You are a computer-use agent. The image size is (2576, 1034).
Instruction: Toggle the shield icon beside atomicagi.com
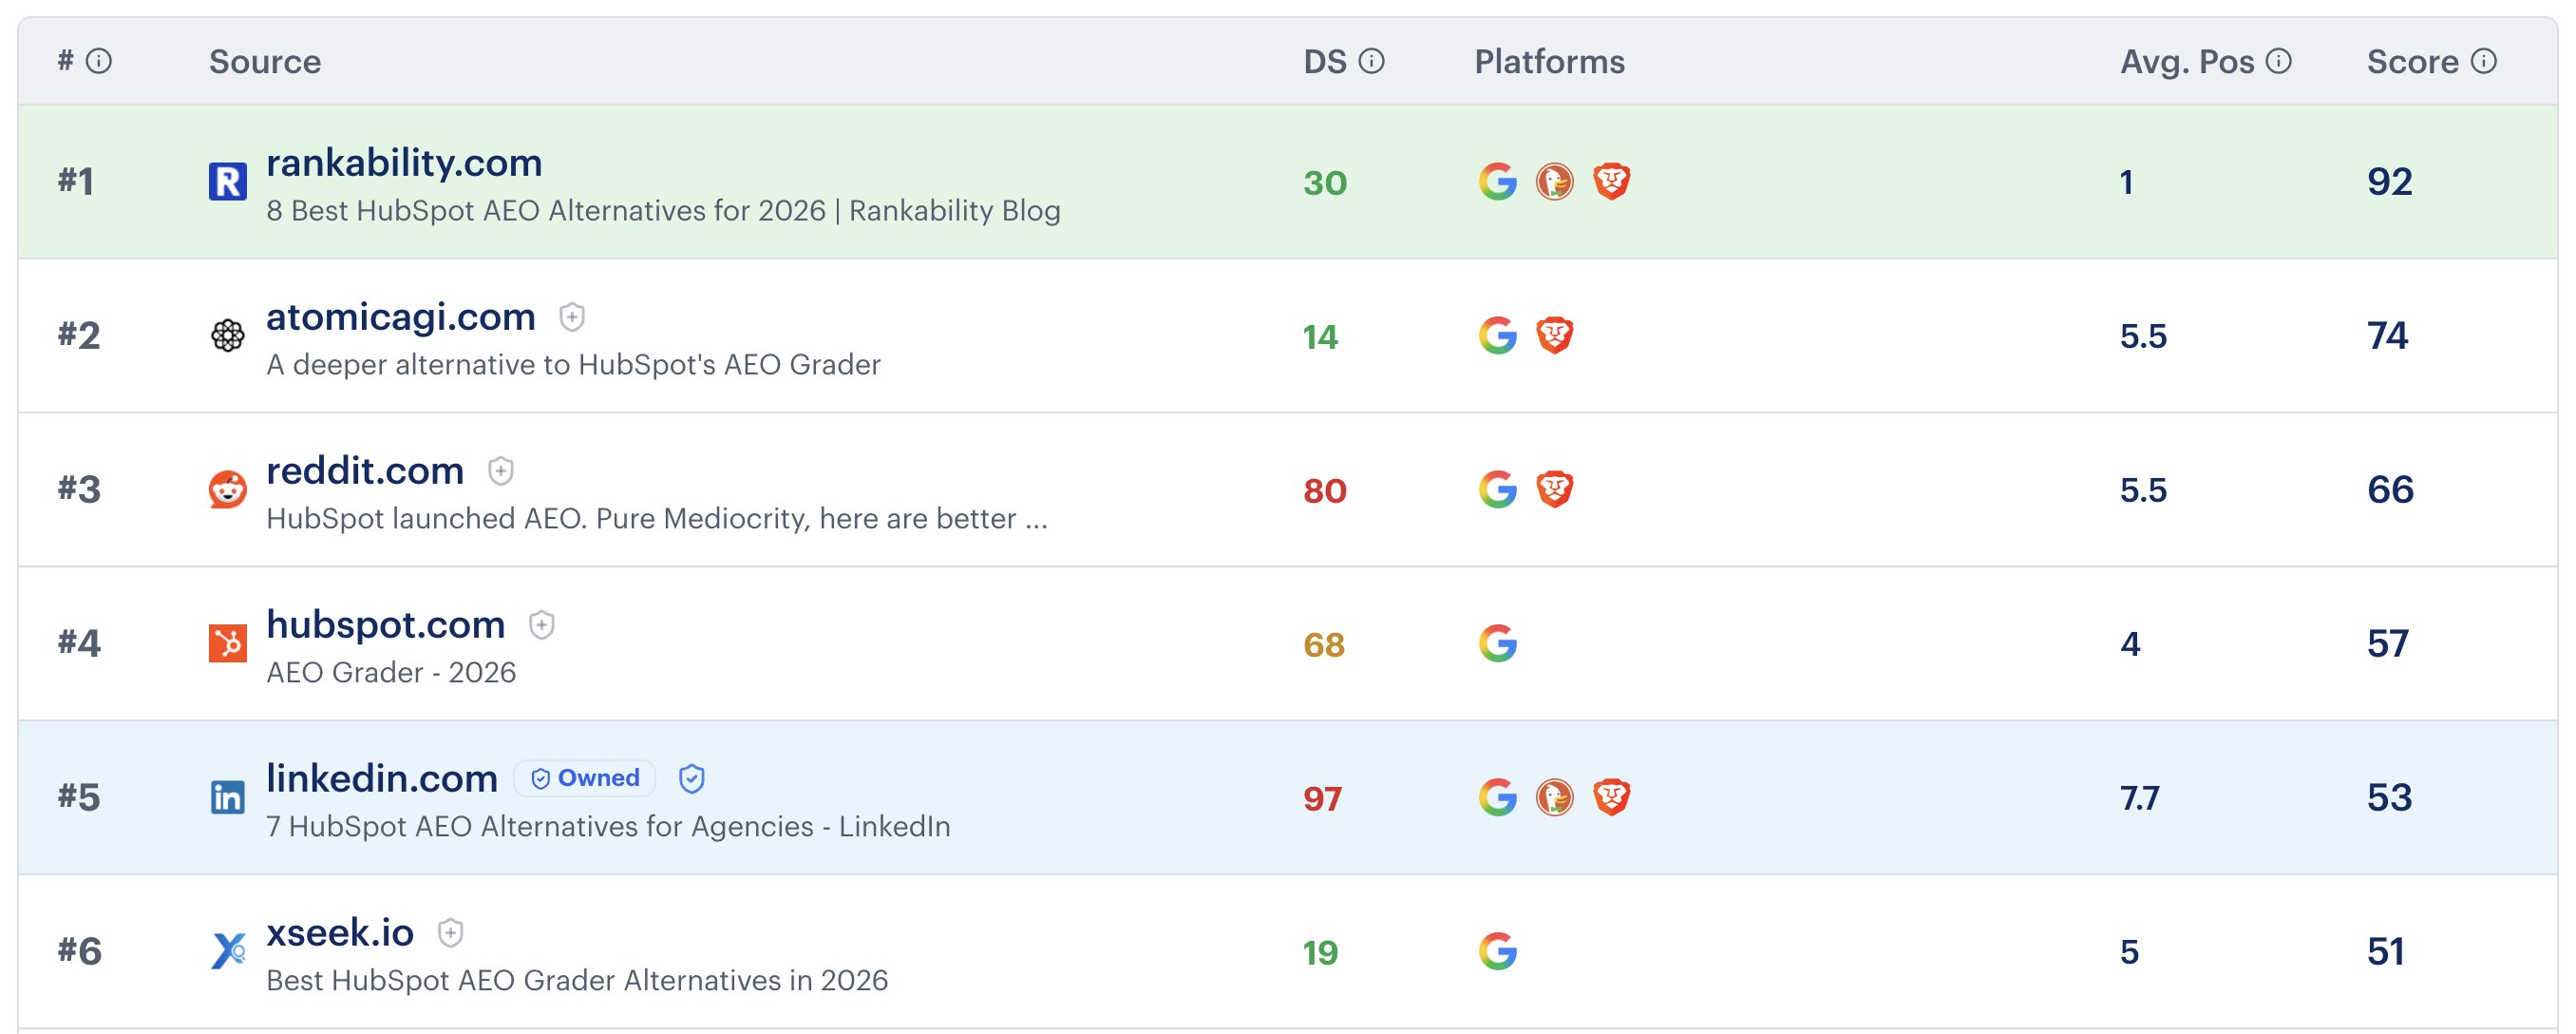(571, 317)
